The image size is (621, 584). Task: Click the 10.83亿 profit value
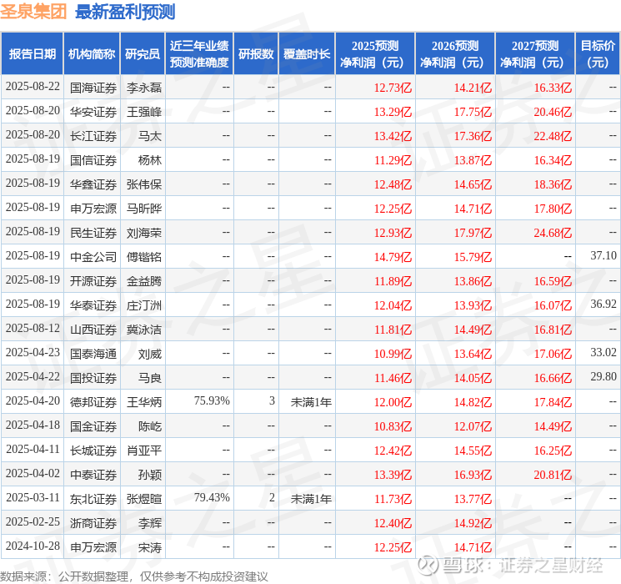(393, 426)
